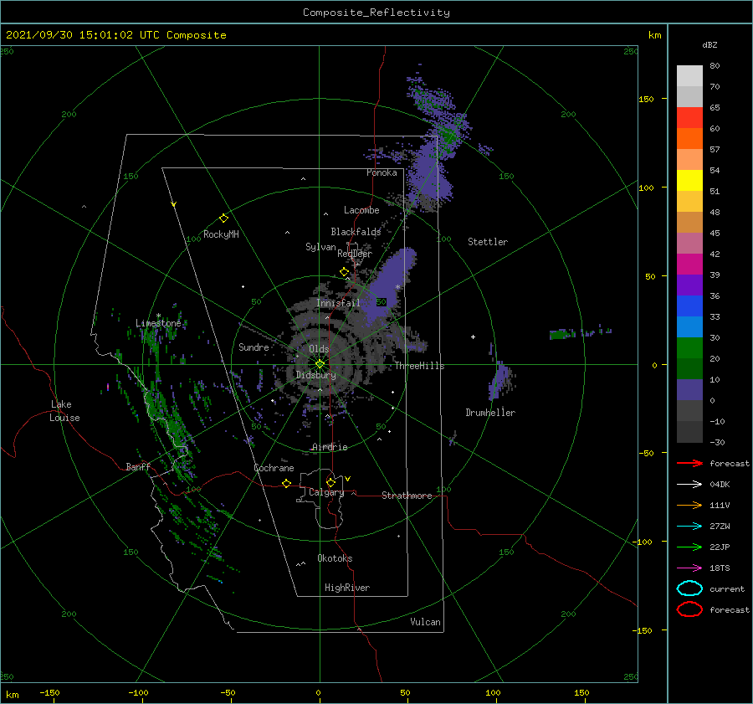This screenshot has width=753, height=704.
Task: Click the Blackfalds city label
Action: (x=356, y=232)
